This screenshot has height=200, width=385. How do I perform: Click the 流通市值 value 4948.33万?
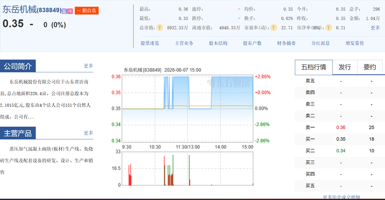[x=230, y=28]
